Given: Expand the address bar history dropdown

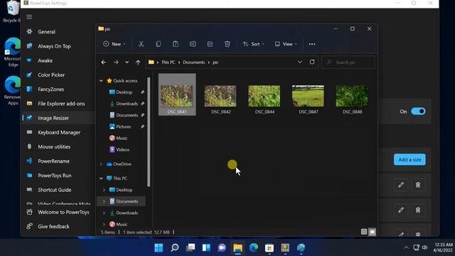Looking at the screenshot, I should click(300, 62).
